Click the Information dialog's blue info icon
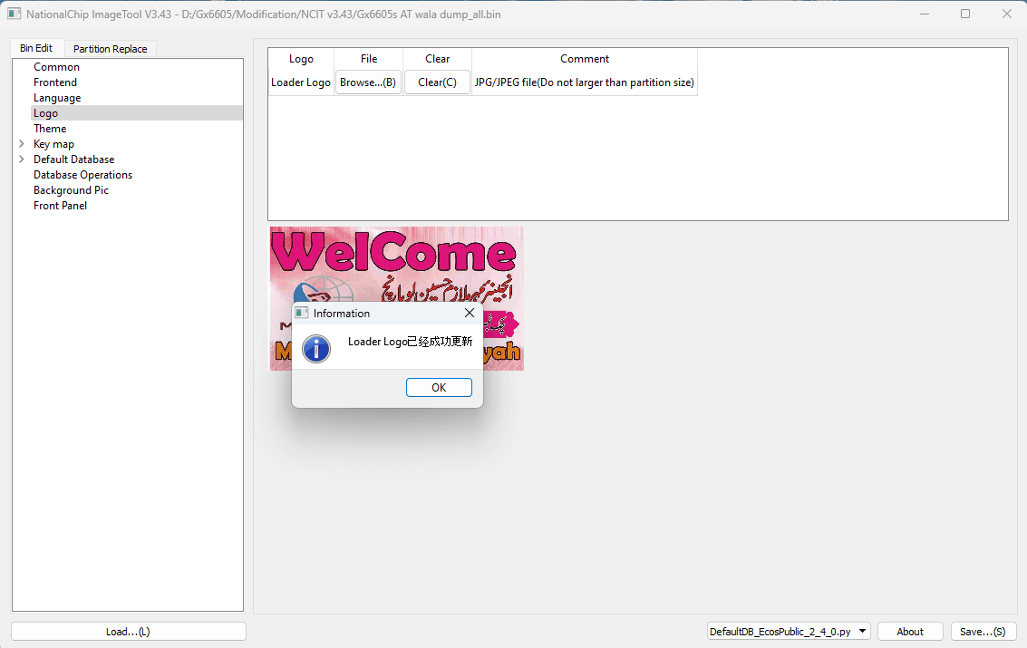 316,348
